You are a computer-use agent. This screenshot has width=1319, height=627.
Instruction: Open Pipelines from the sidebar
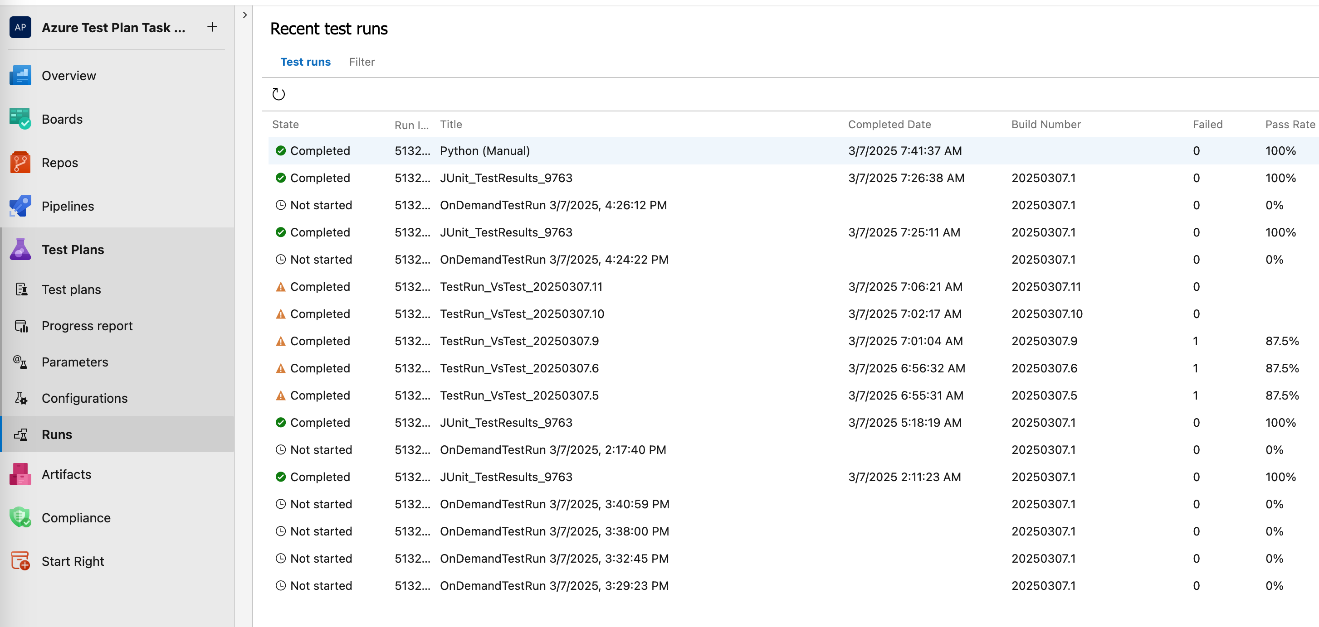click(x=68, y=206)
